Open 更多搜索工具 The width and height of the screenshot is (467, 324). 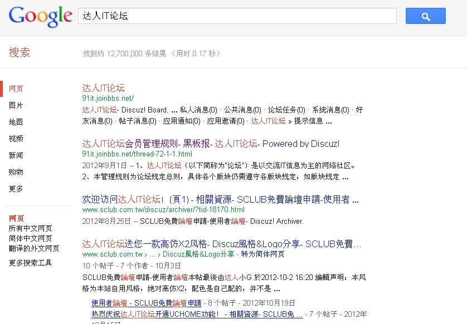pos(30,263)
